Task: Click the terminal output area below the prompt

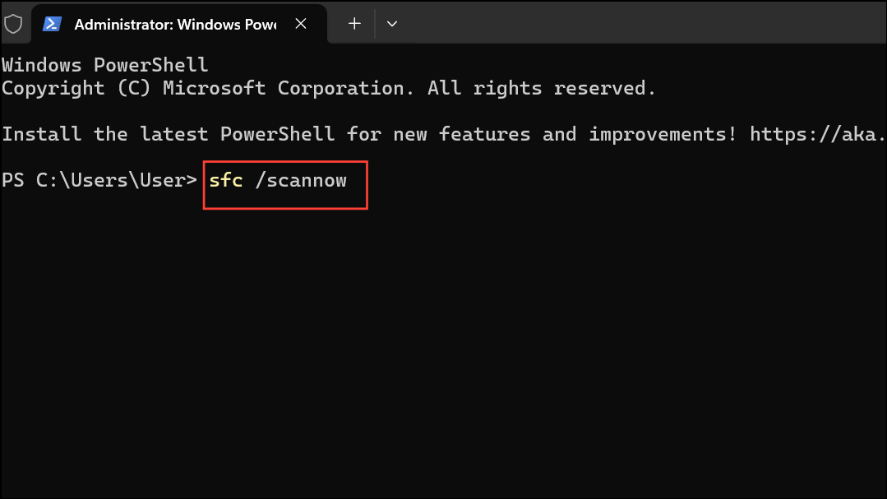Action: 444,345
